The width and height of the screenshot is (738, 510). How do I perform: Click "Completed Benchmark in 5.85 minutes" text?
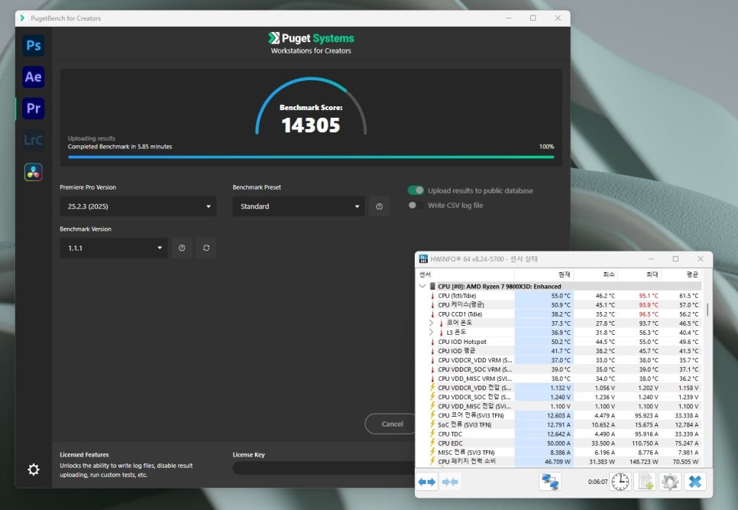119,147
